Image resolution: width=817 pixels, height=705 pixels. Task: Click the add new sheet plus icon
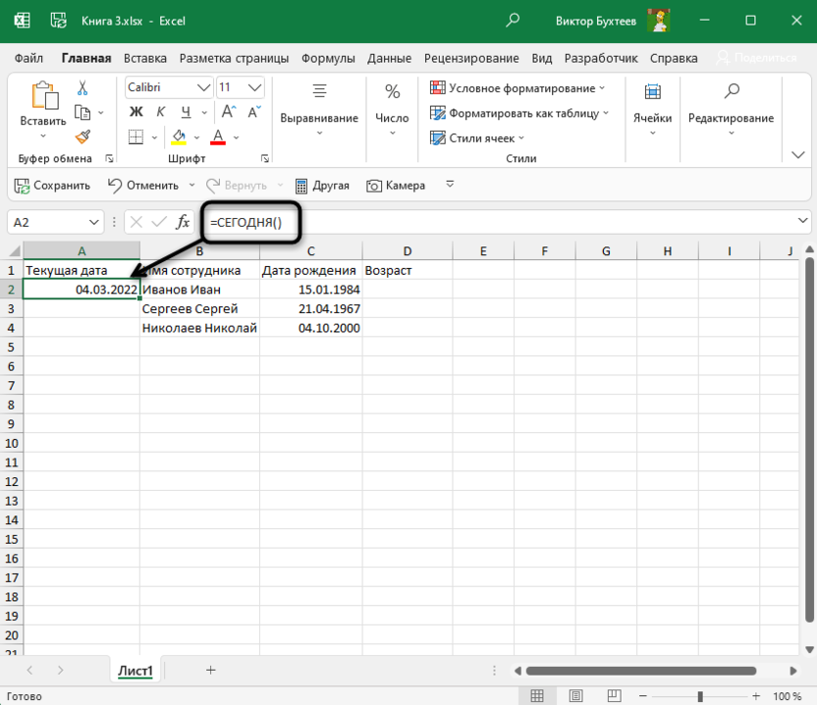(x=210, y=670)
